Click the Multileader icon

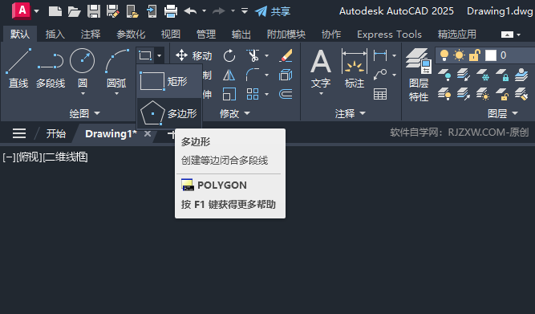point(380,75)
